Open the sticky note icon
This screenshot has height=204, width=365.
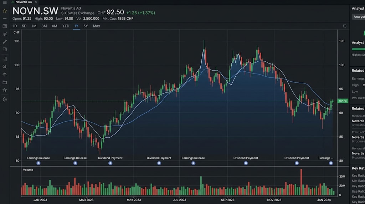[5, 49]
